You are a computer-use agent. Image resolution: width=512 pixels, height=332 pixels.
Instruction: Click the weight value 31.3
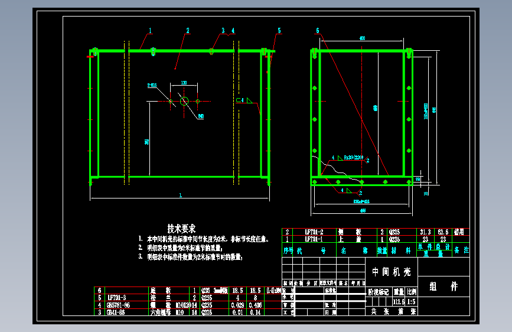click(425, 232)
